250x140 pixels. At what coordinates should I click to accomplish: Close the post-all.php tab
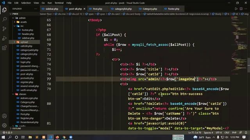point(84,9)
